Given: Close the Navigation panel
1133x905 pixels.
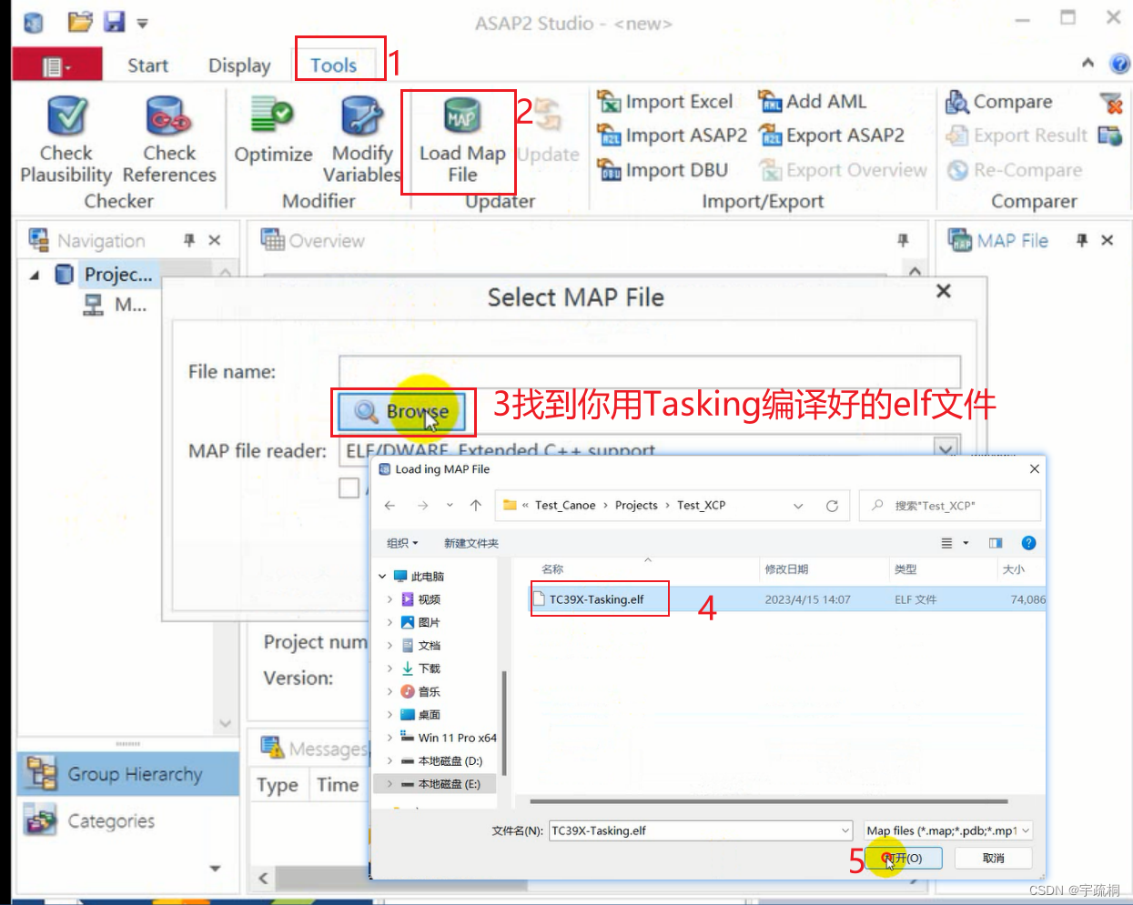Looking at the screenshot, I should pos(215,240).
